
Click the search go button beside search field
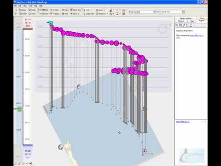pyautogui.click(x=183, y=12)
